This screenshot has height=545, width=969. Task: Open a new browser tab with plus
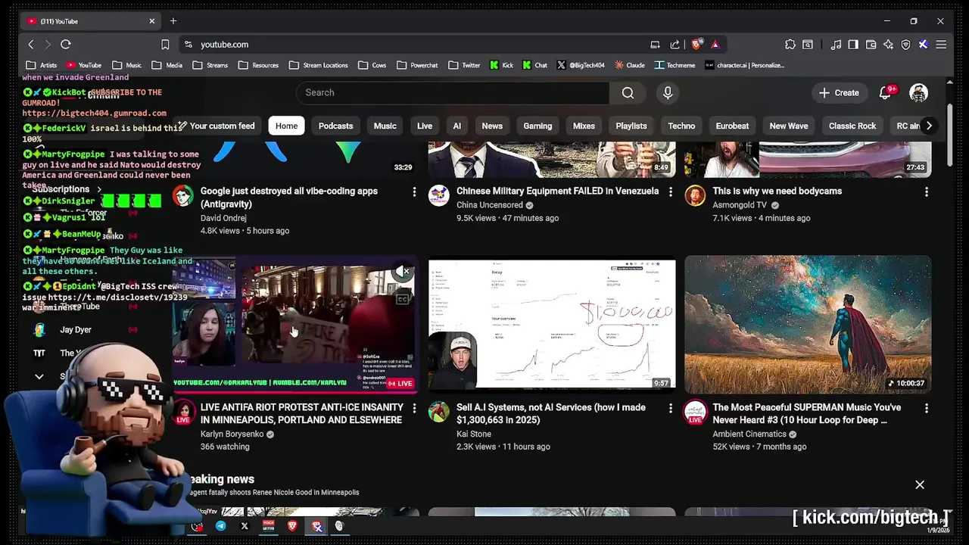click(173, 21)
